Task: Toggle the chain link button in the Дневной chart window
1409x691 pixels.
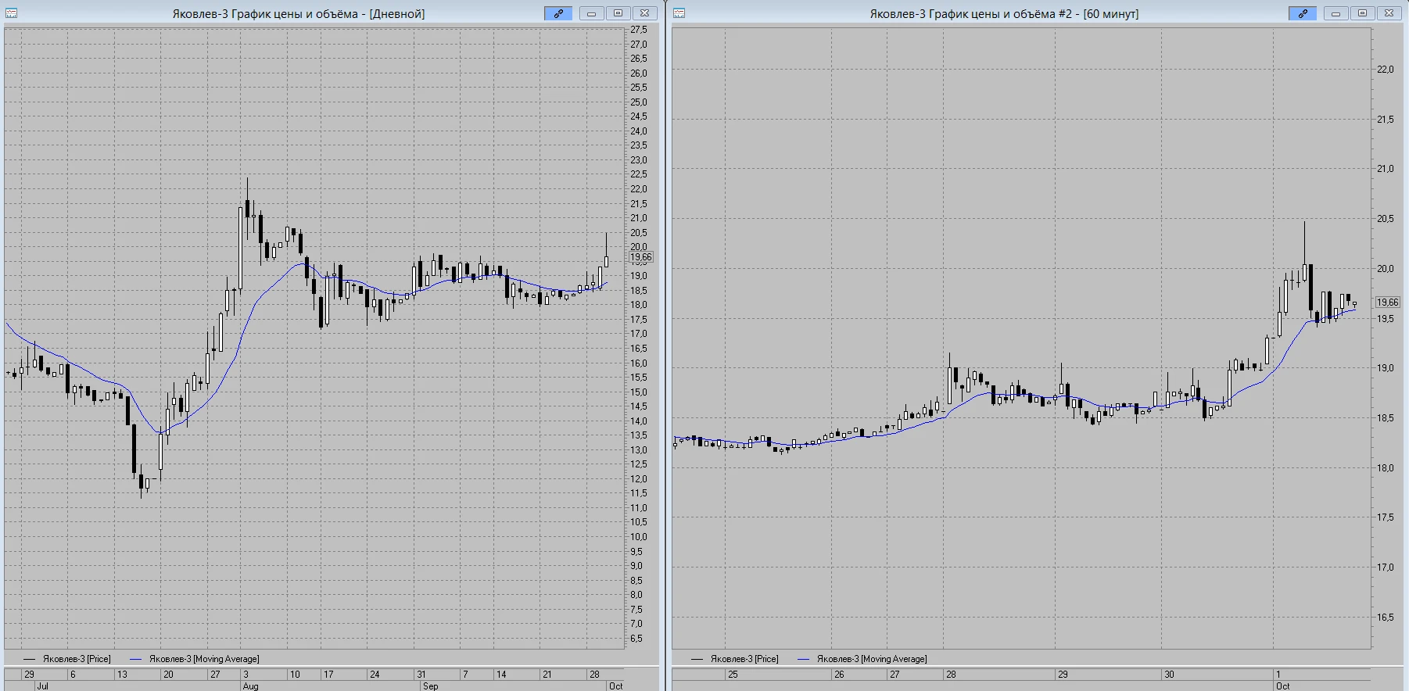Action: pyautogui.click(x=558, y=13)
